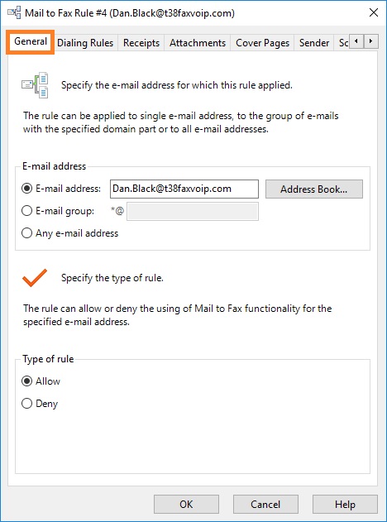
Task: Click the Mail to Fax rule title bar icon
Action: coord(14,13)
